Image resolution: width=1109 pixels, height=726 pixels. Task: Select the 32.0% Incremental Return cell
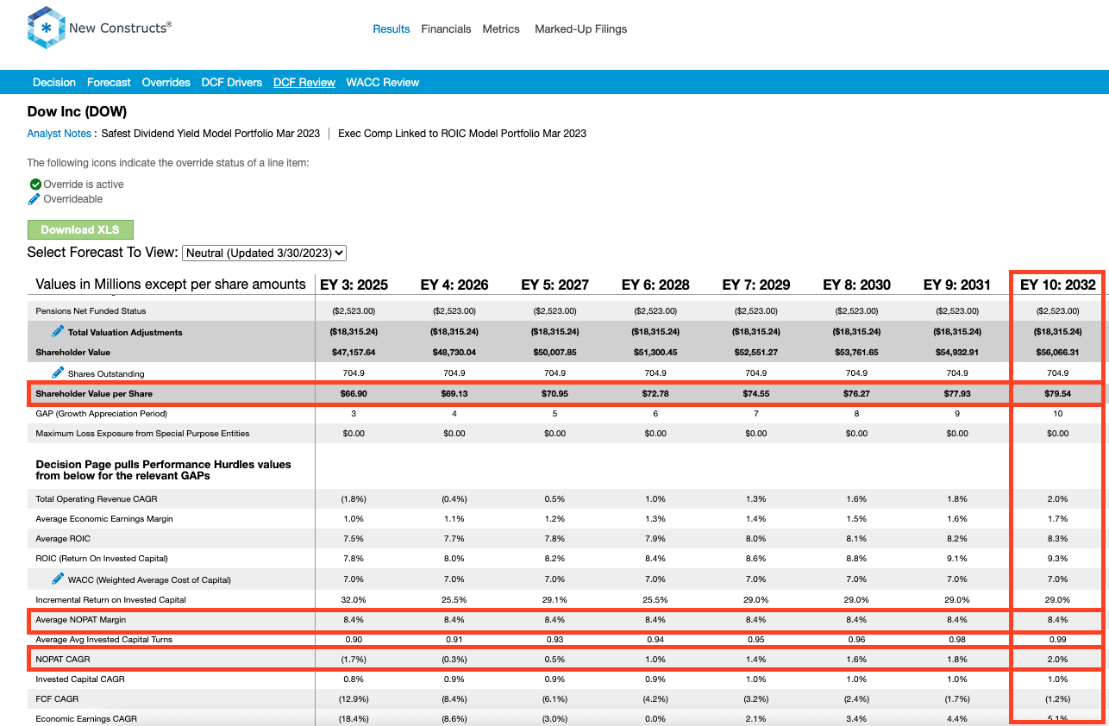pyautogui.click(x=354, y=600)
